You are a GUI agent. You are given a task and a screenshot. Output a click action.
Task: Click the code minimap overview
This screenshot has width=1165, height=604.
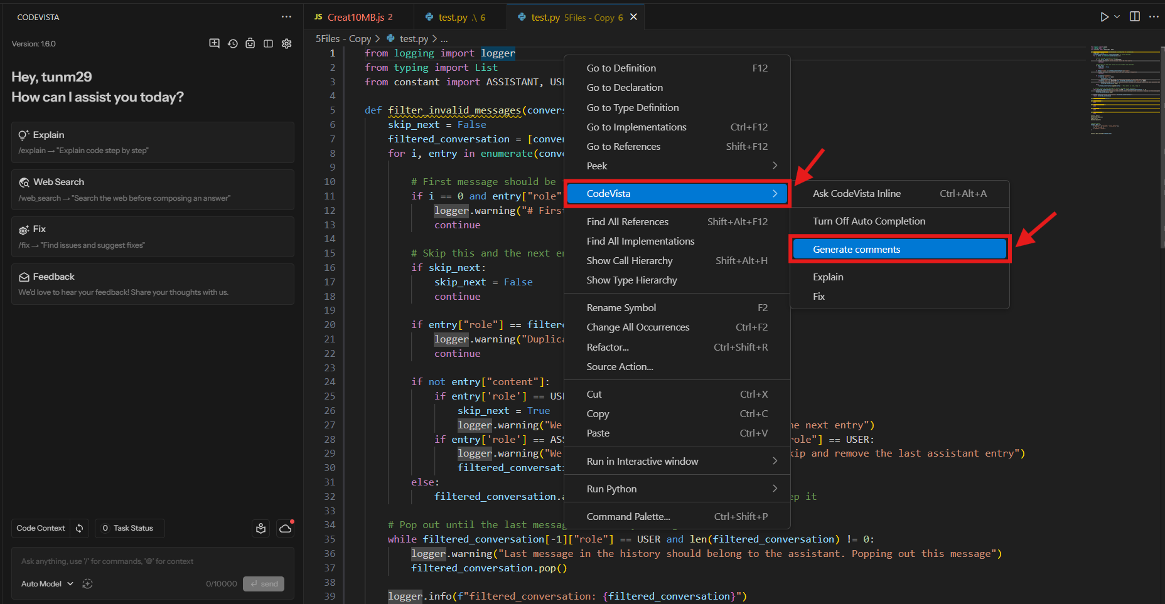point(1124,90)
